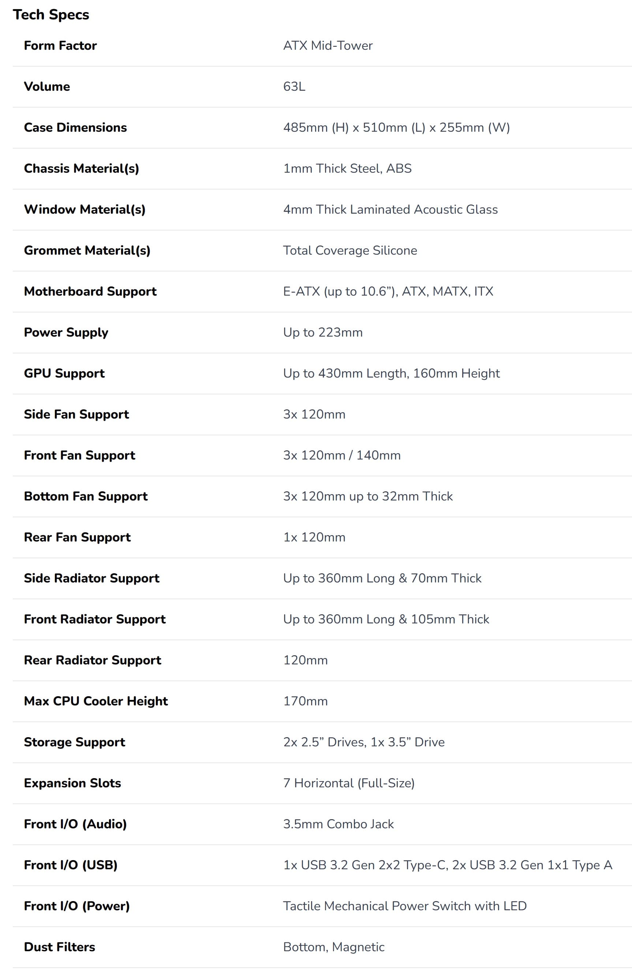Click the Motherboard Support label

click(90, 291)
